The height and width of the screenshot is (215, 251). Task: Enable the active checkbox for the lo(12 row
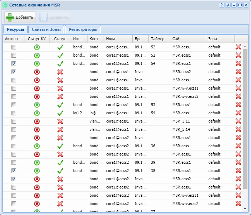14,113
